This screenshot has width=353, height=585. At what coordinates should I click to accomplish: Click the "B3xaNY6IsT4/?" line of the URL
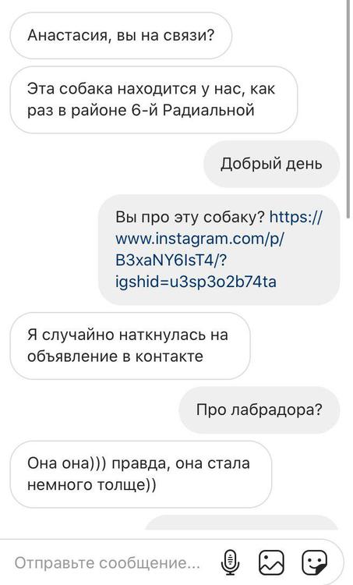click(171, 260)
